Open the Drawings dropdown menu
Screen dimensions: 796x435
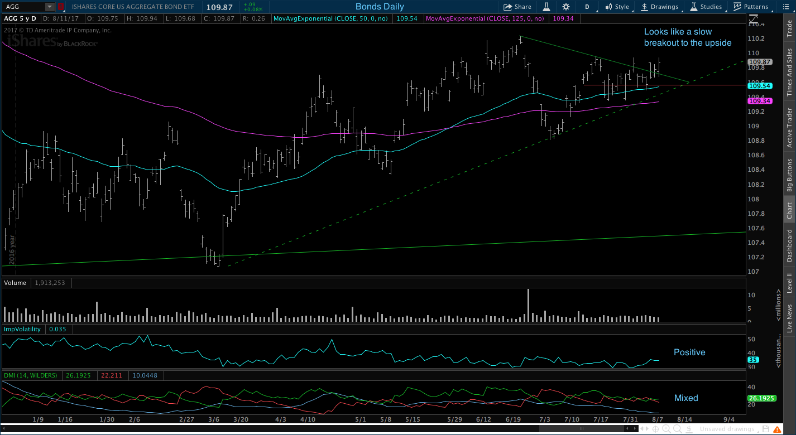point(659,7)
